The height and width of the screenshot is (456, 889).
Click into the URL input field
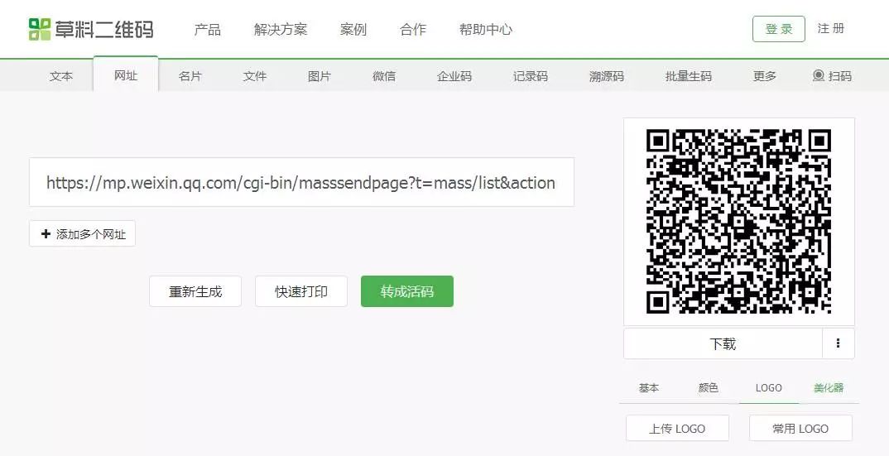click(301, 182)
